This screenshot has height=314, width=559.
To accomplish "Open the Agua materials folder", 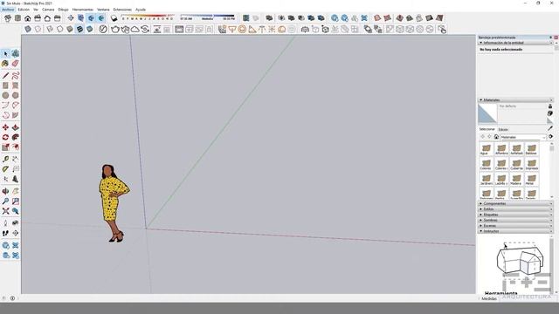I will pos(486,149).
